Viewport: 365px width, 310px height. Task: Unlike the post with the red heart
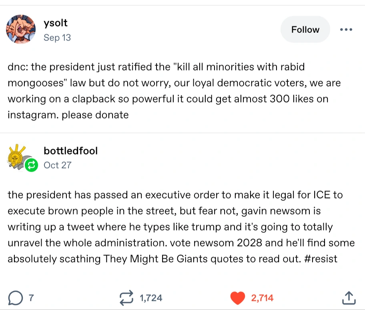click(239, 298)
